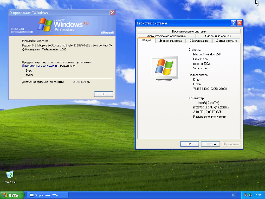Open the Оборудование tab
Viewport: 265px width, 199px height.
coord(199,41)
